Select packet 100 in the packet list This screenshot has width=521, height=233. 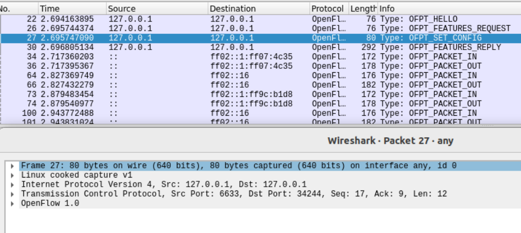[x=259, y=113]
